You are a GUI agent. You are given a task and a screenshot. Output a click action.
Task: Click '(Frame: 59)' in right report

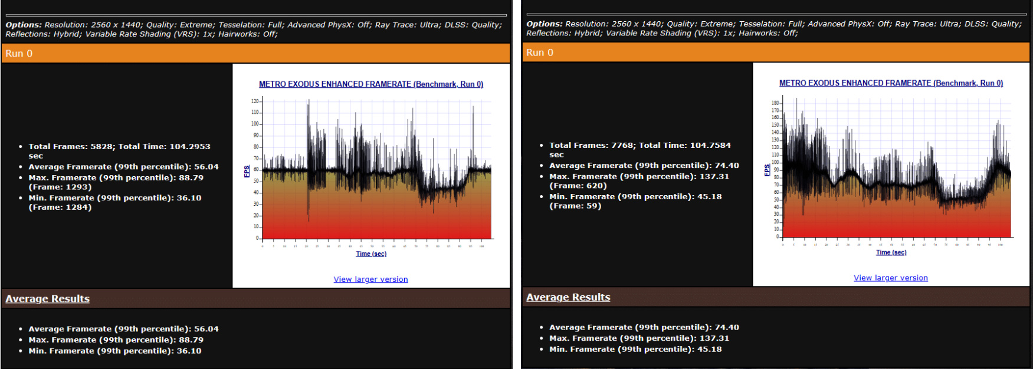tap(575, 206)
